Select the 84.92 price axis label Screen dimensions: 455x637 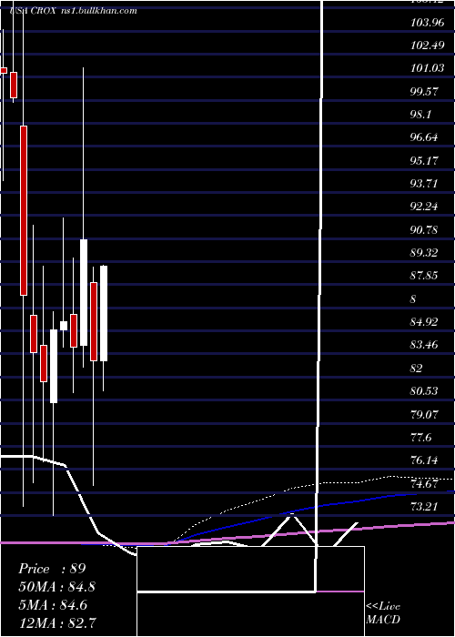tap(425, 322)
